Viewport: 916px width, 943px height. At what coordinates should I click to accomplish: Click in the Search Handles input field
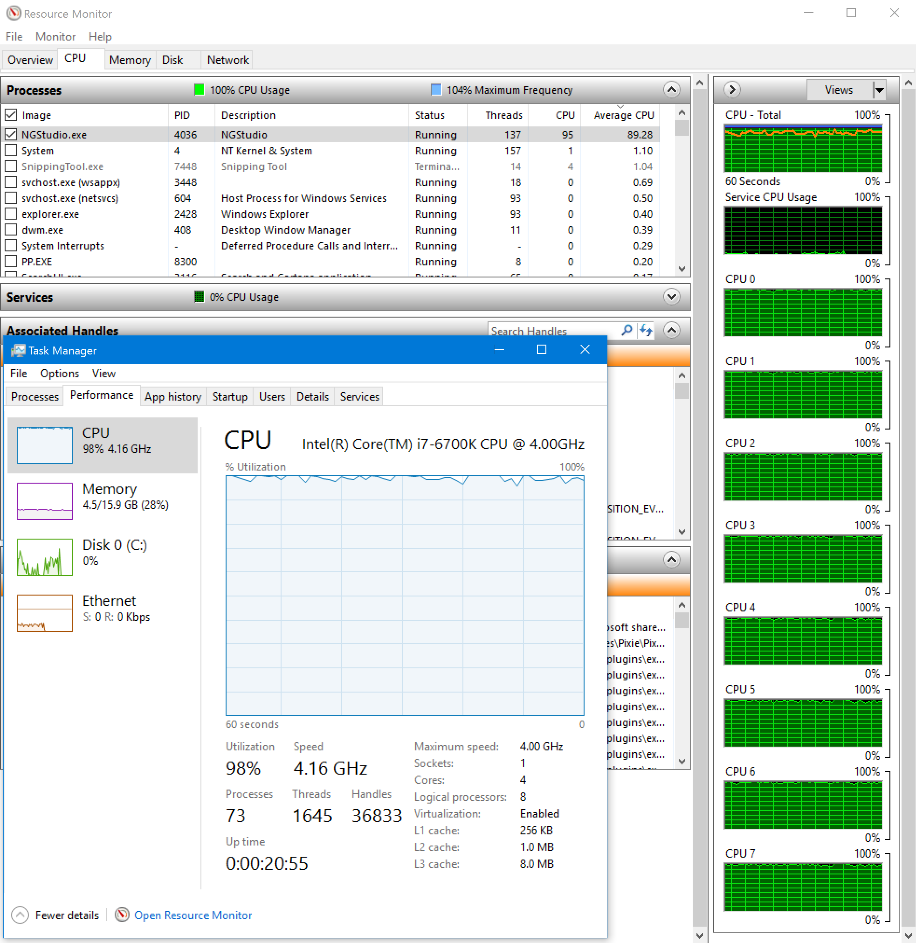tap(553, 331)
